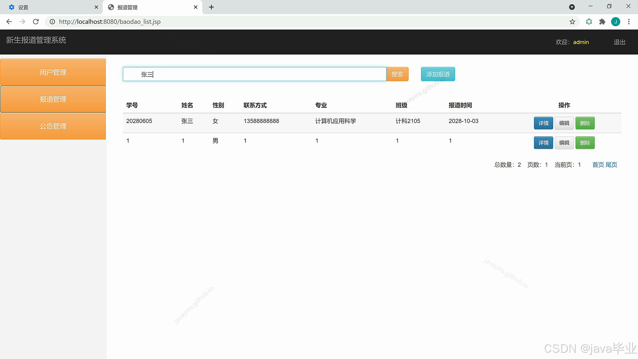Click the 当前页: 1 text
The width and height of the screenshot is (638, 359).
[568, 165]
